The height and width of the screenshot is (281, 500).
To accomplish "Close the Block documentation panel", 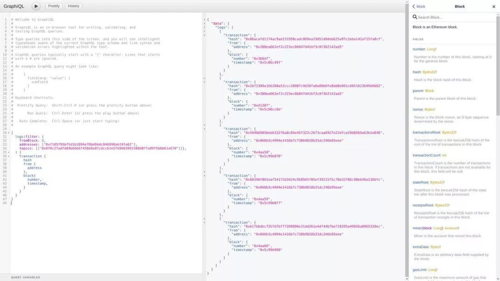I will (x=494, y=6).
